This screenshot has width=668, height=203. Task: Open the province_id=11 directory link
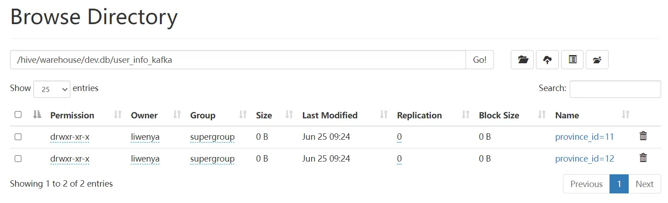click(x=584, y=137)
